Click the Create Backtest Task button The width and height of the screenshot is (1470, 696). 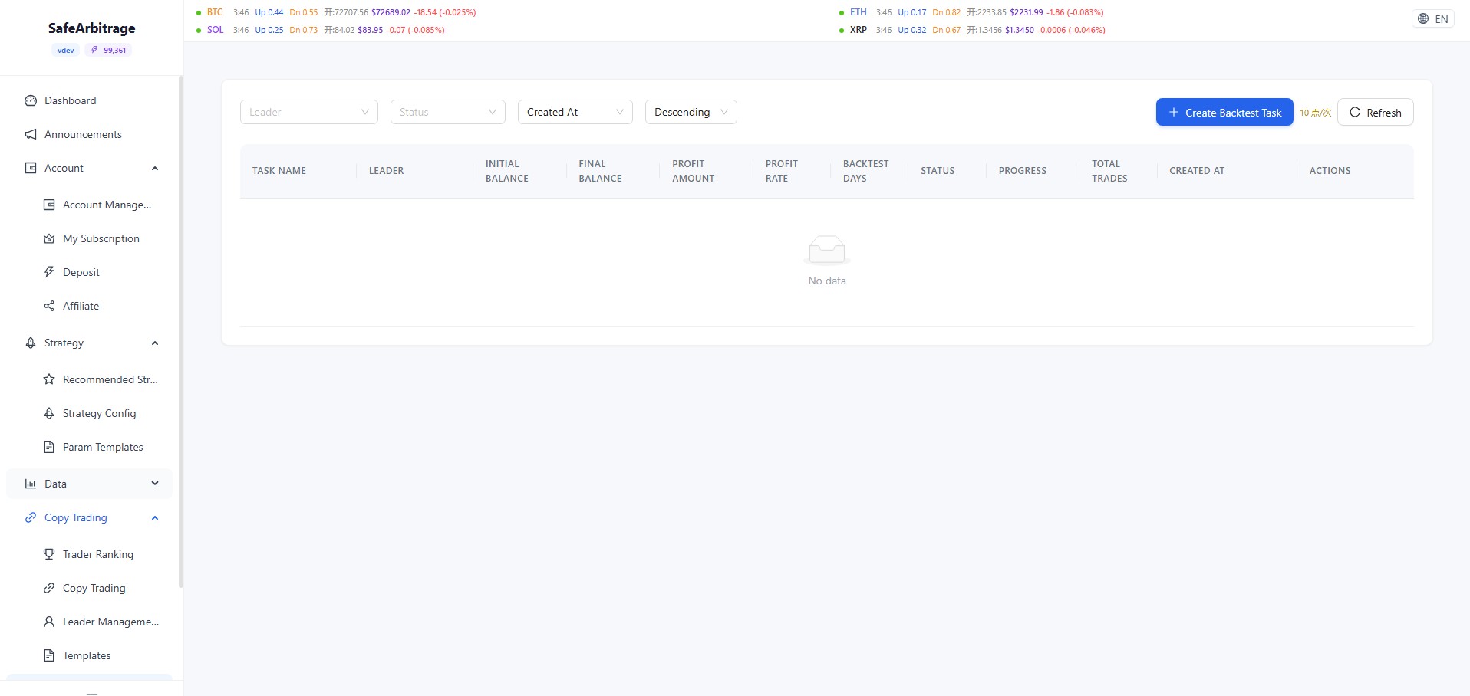pyautogui.click(x=1223, y=112)
